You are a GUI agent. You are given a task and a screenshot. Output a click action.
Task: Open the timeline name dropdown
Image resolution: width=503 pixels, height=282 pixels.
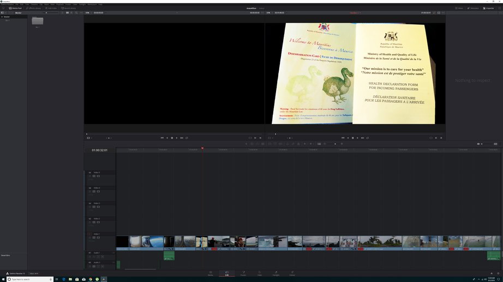pos(355,13)
